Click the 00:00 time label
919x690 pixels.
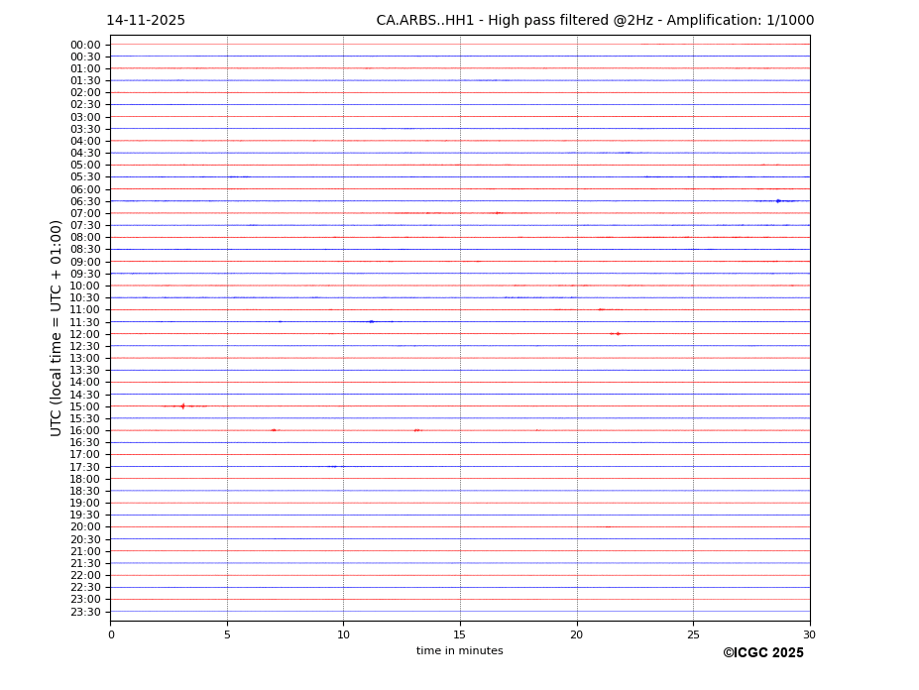pyautogui.click(x=84, y=45)
